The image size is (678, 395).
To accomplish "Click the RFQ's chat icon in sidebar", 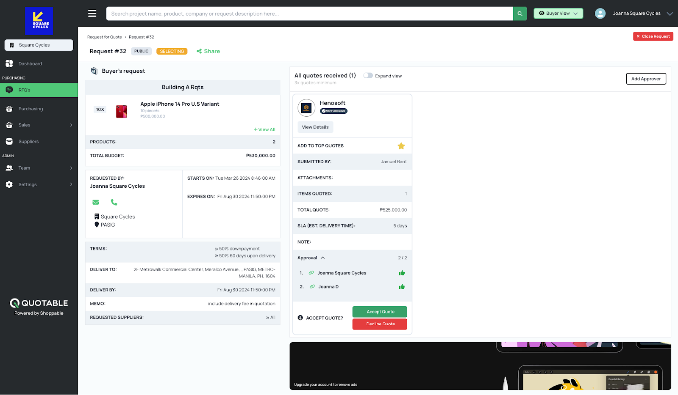I will (9, 90).
